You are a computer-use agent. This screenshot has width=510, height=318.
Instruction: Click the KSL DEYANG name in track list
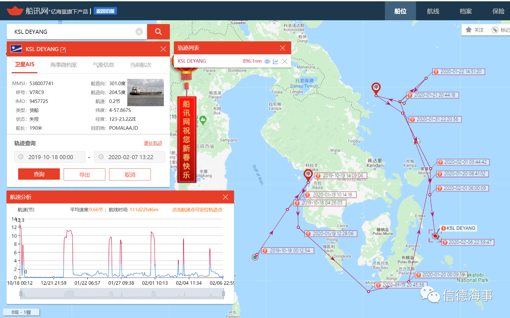pos(192,61)
